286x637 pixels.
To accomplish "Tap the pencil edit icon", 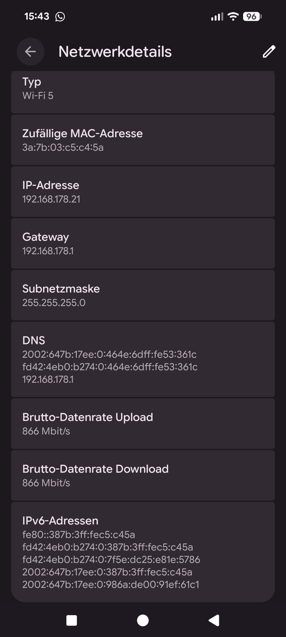I will click(269, 51).
